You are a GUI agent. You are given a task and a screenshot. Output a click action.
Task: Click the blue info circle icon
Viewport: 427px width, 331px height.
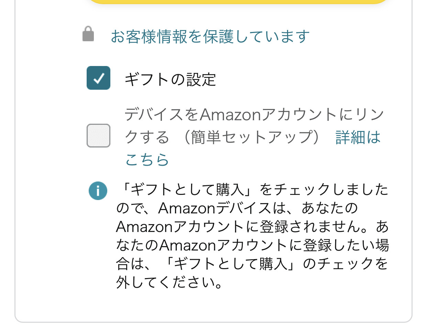point(98,191)
